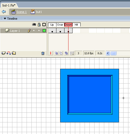
Task: Toggle the green outline swatch for Layer 1
Action: pyautogui.click(x=44, y=31)
